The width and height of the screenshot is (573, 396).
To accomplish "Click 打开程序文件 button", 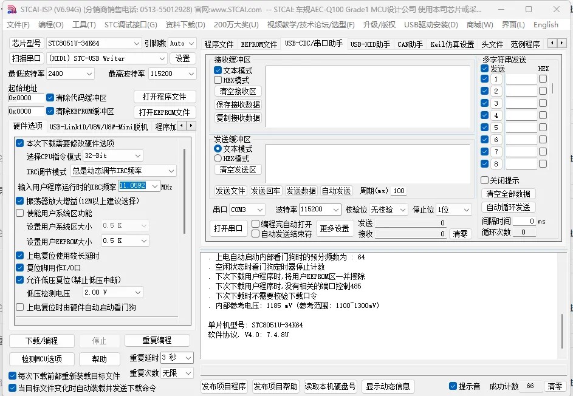I will pyautogui.click(x=165, y=97).
